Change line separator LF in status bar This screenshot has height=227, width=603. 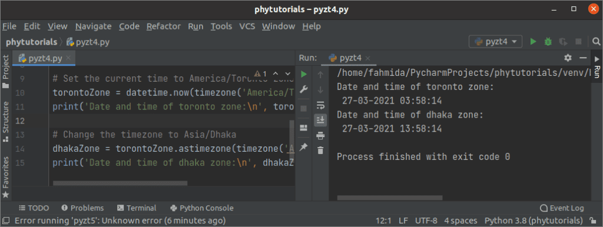click(x=403, y=221)
